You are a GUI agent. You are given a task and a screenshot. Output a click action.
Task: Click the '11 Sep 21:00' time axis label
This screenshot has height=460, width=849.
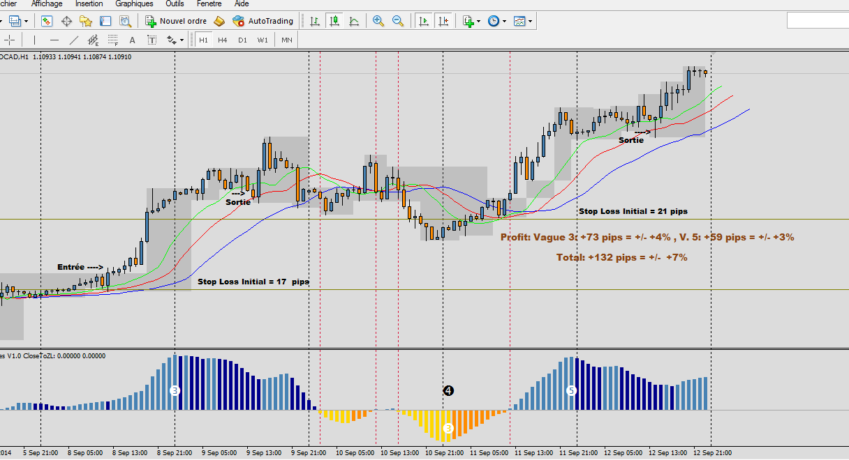pos(579,453)
